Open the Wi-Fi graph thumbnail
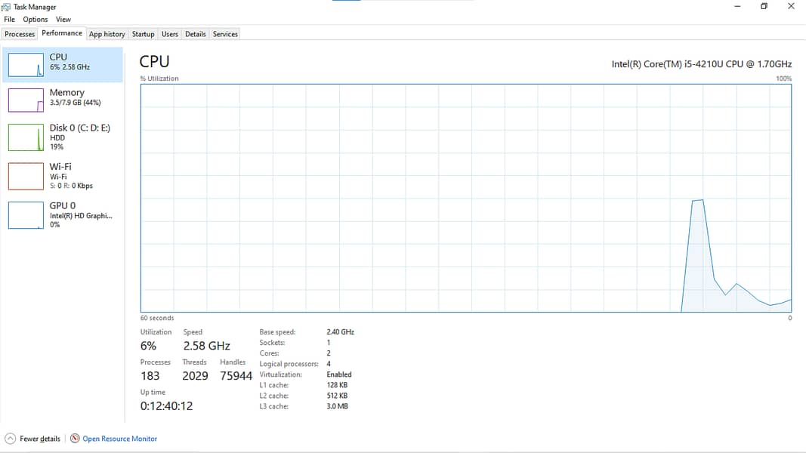 click(x=26, y=176)
